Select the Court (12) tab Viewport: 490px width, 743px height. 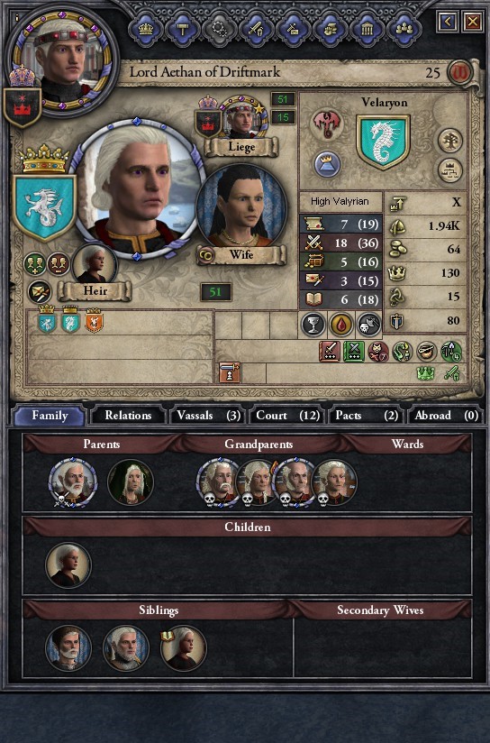(287, 416)
